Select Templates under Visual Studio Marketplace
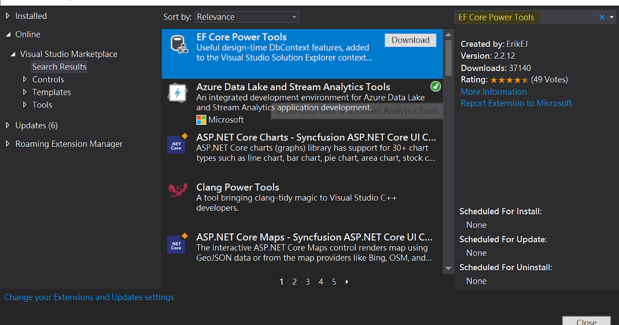Screen dimensions: 619x325 click(x=51, y=92)
